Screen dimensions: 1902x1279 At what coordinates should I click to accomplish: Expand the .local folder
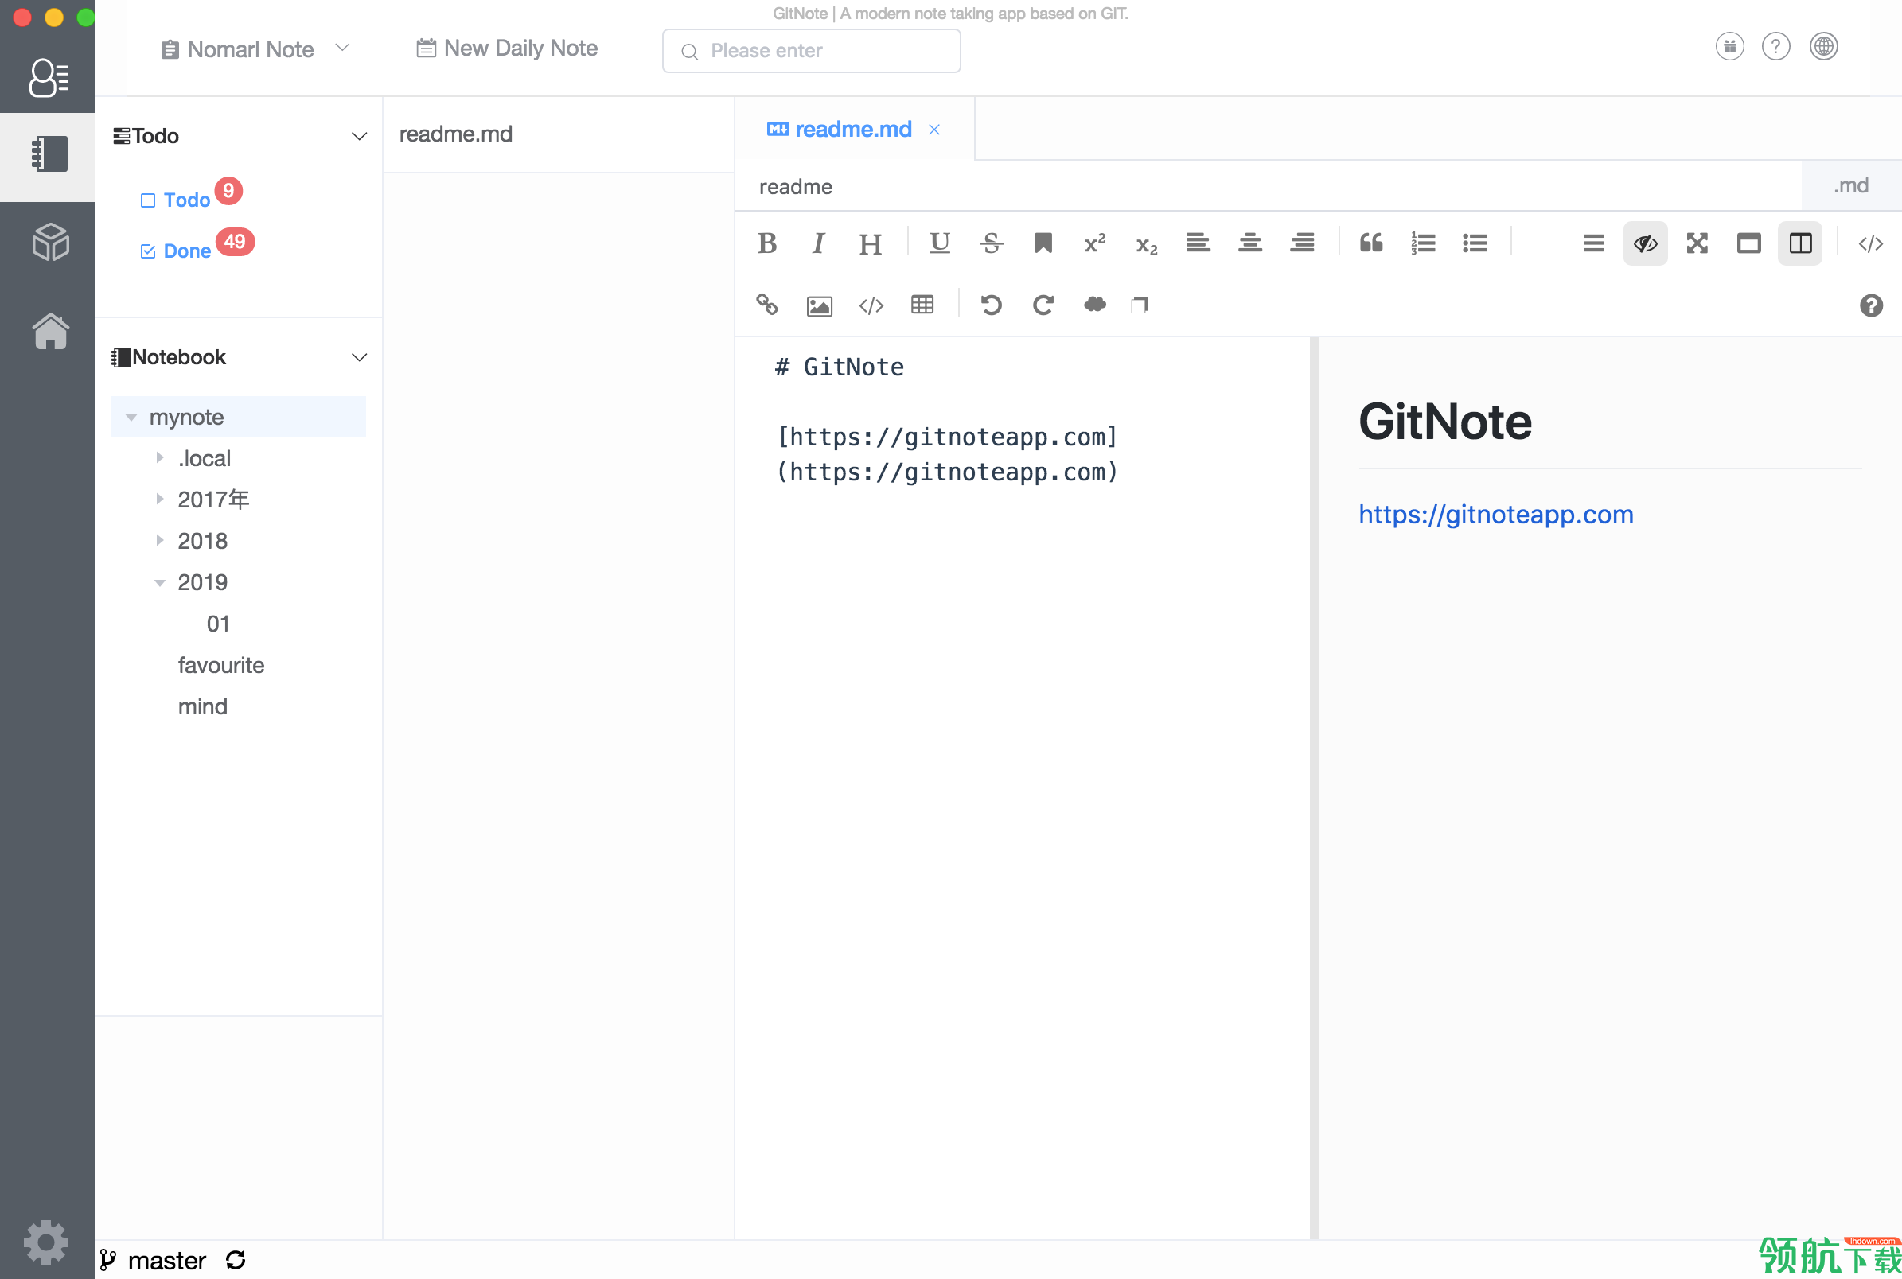pyautogui.click(x=160, y=458)
